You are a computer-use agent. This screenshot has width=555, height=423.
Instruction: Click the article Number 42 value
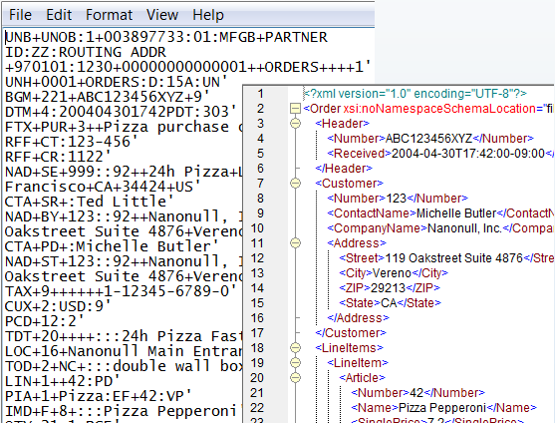(416, 393)
